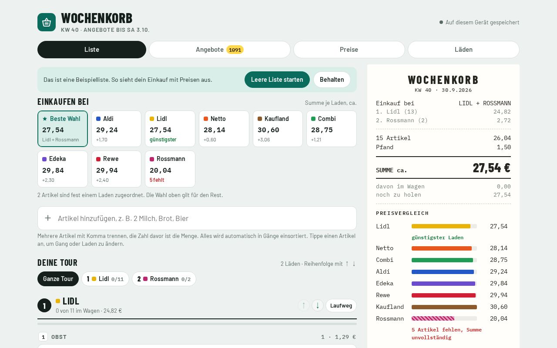Click Leere Liste starten button
Image resolution: width=557 pixels, height=348 pixels.
(277, 80)
